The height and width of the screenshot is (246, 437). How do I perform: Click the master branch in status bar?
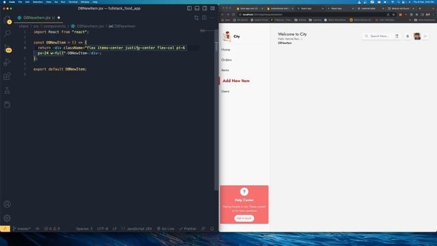click(x=22, y=229)
